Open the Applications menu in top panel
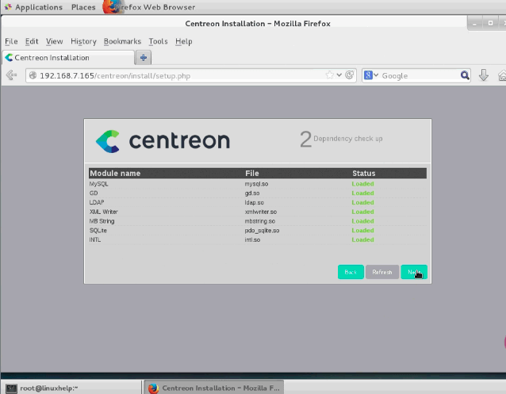506x394 pixels. pyautogui.click(x=33, y=7)
